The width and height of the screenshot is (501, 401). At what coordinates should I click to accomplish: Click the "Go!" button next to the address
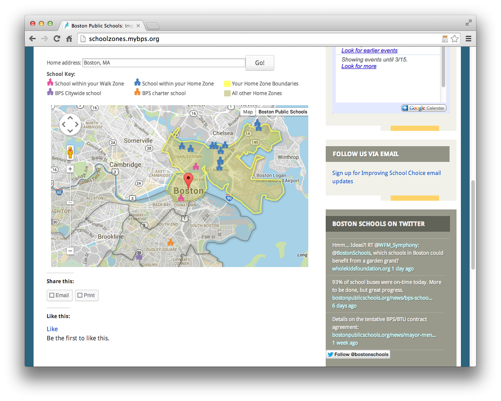tap(259, 62)
